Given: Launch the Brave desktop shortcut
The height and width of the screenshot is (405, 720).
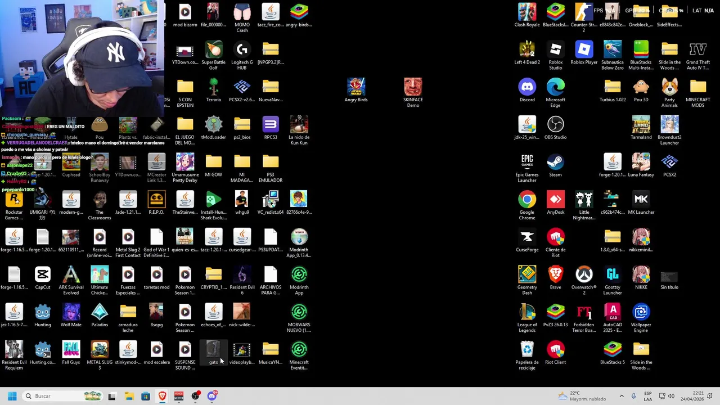Looking at the screenshot, I should (555, 278).
